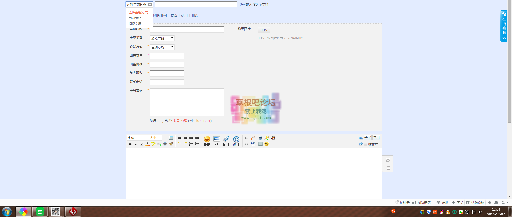Screen dimensions: 512x217
Task: Clear formatting with the broom icon
Action: (x=171, y=144)
